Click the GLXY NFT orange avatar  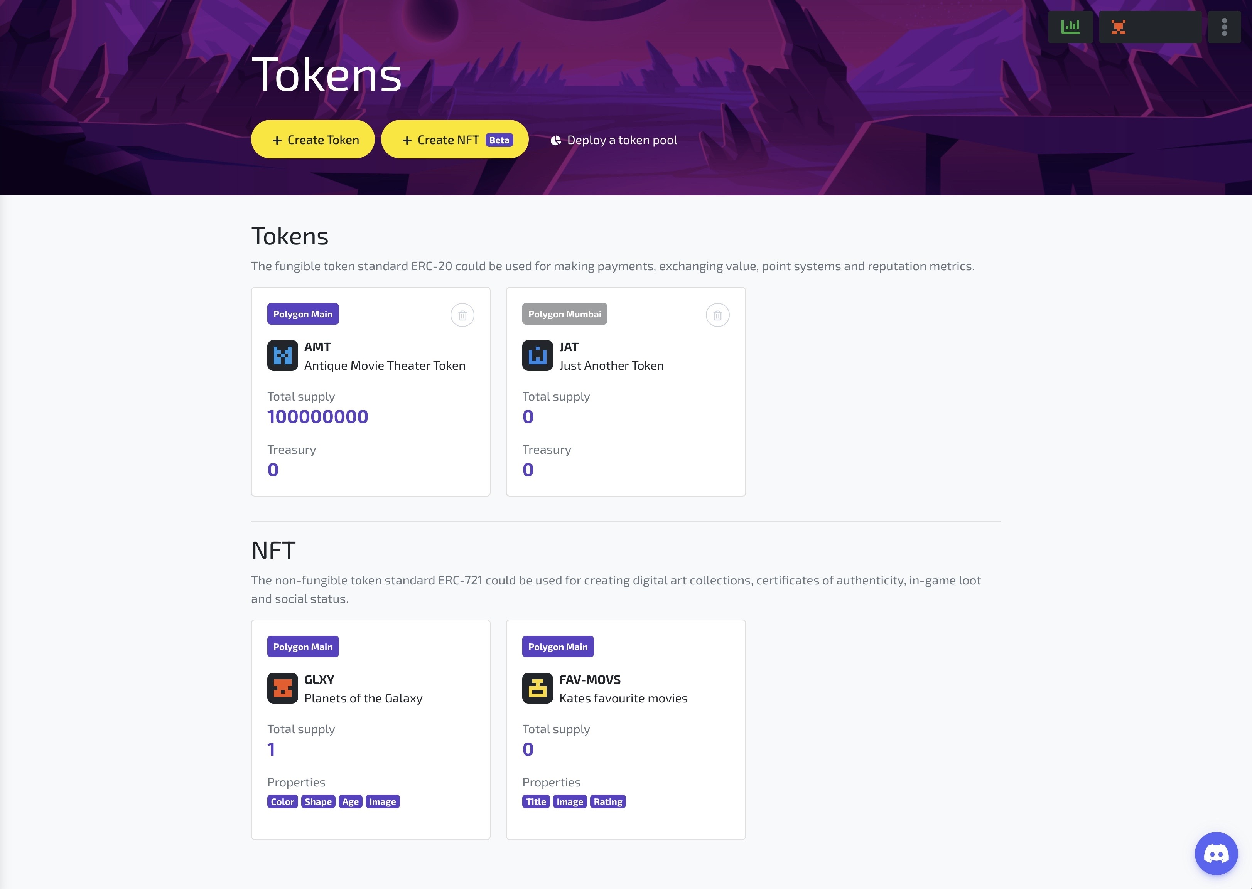coord(283,688)
